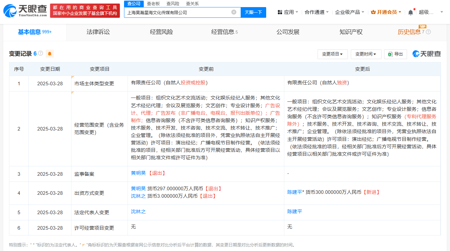Click the 变更前 column header

(206, 69)
